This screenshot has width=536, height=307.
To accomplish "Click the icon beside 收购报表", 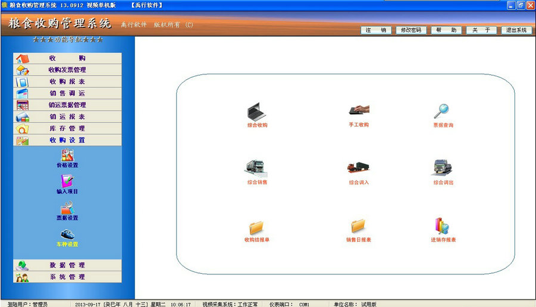I will tap(23, 82).
